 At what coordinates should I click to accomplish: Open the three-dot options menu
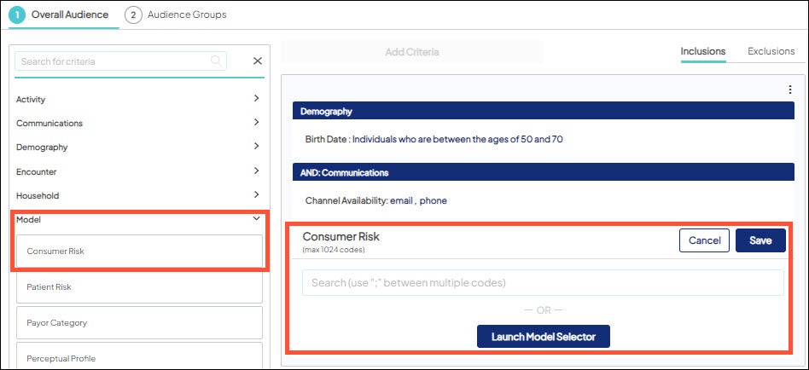click(x=789, y=90)
